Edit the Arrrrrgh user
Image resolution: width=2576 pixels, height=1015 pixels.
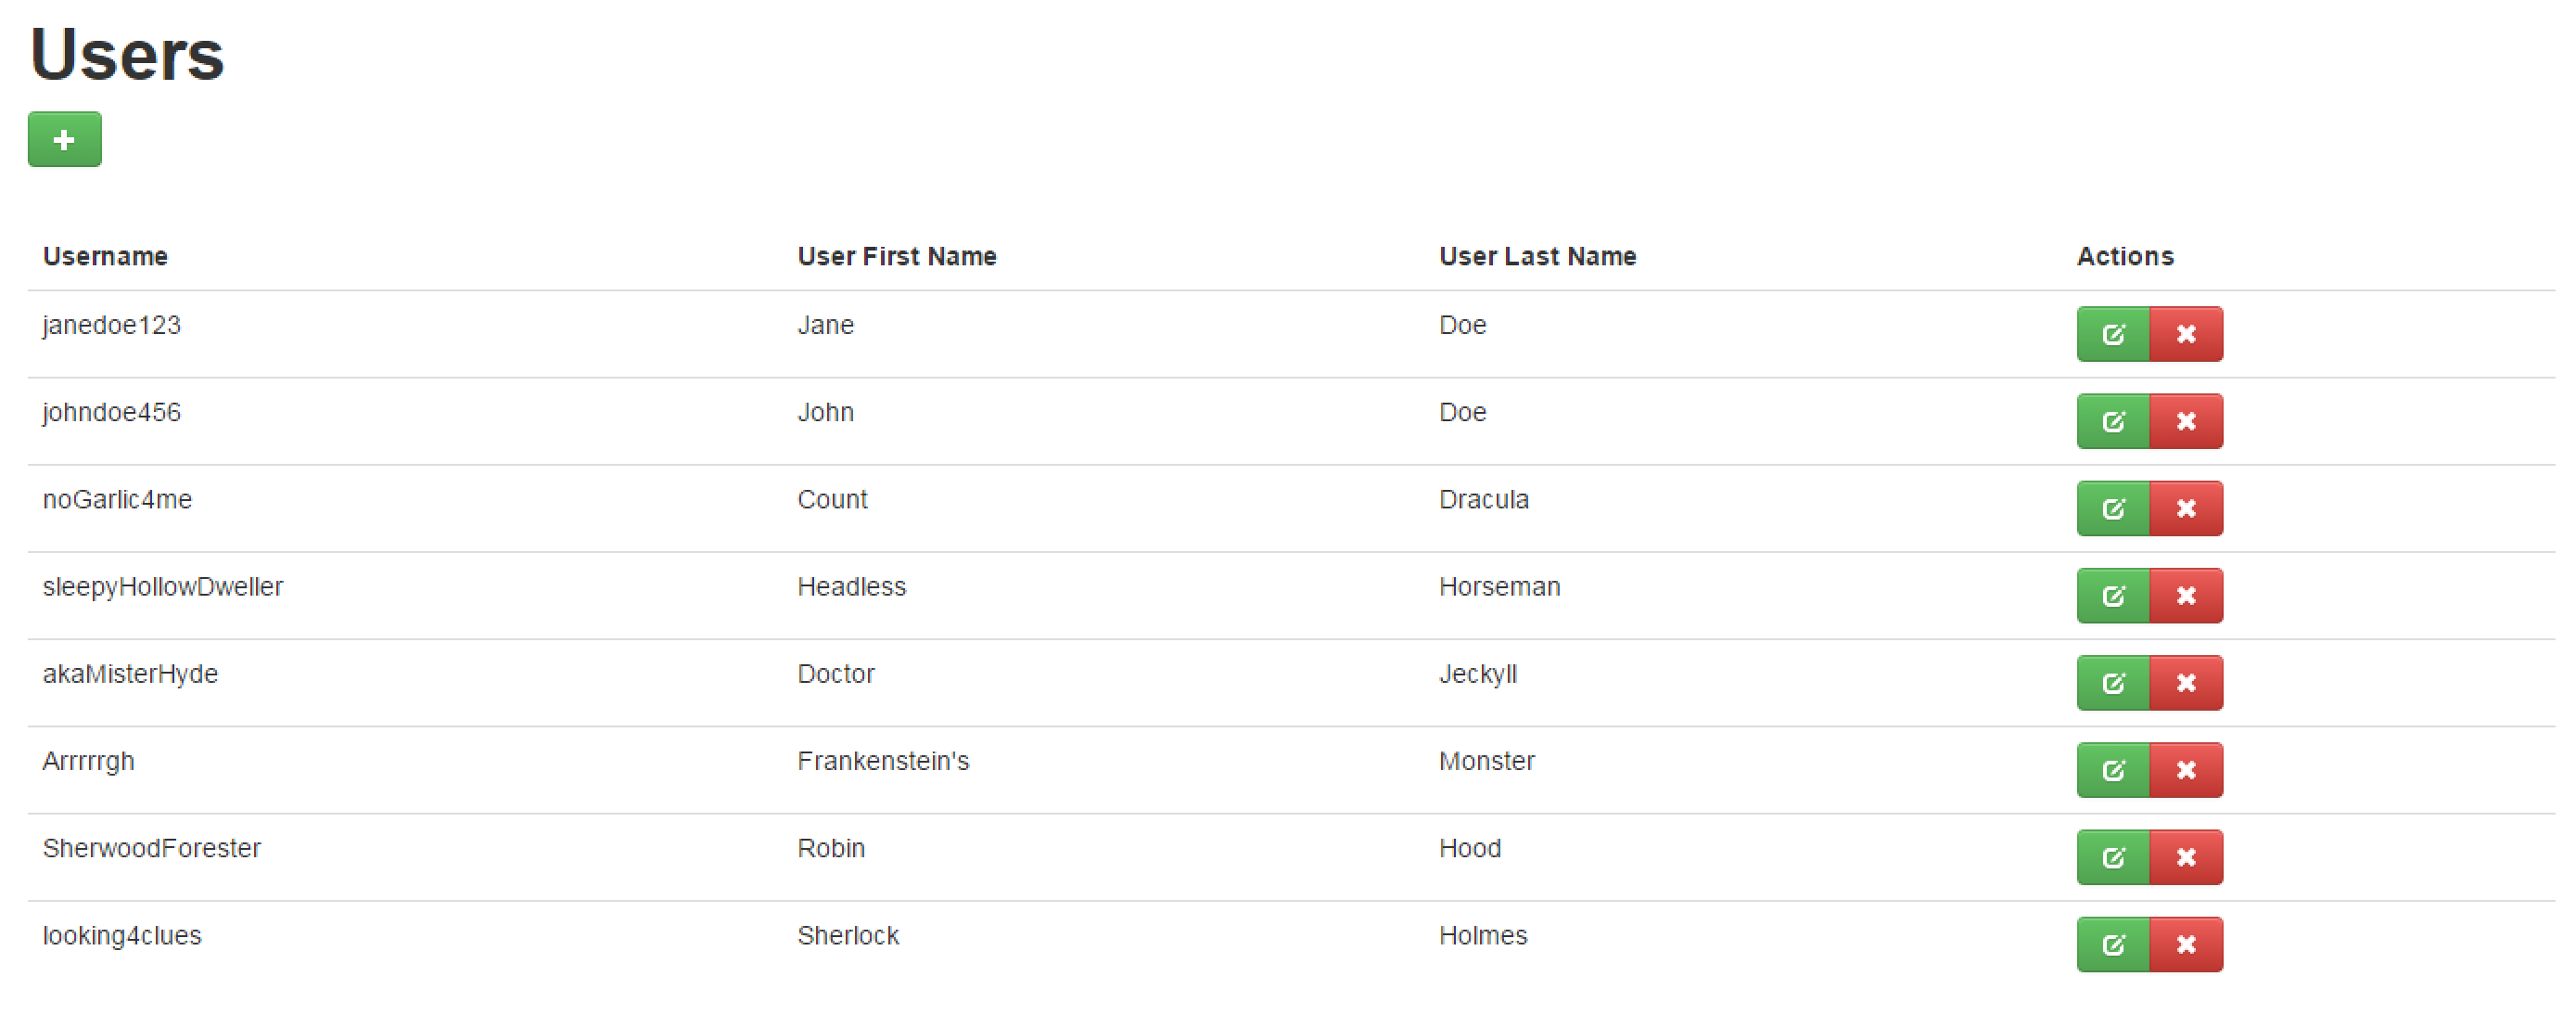tap(2113, 770)
